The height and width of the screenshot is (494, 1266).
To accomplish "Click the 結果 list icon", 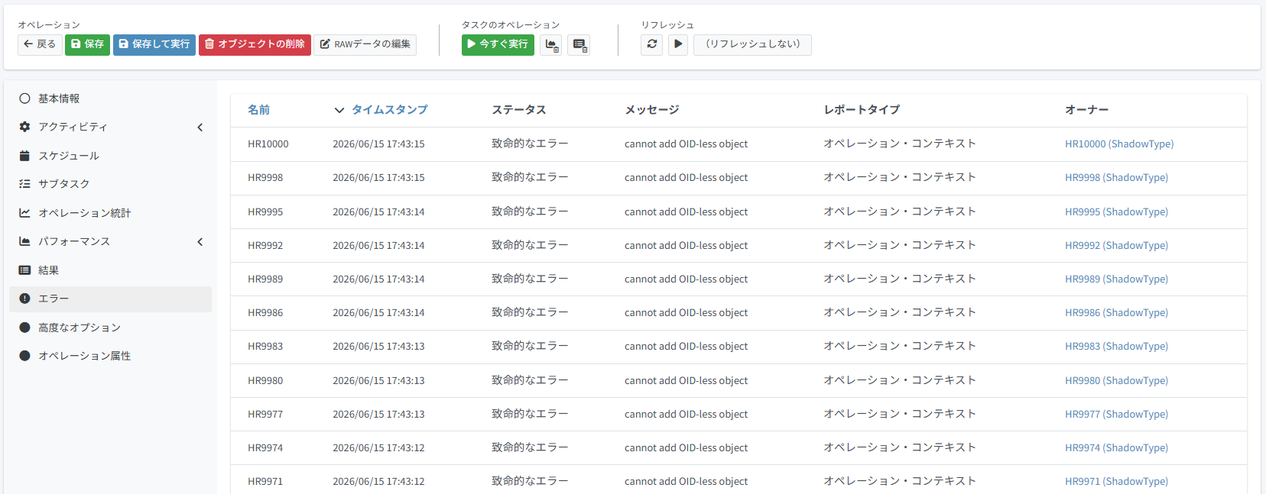I will click(24, 270).
